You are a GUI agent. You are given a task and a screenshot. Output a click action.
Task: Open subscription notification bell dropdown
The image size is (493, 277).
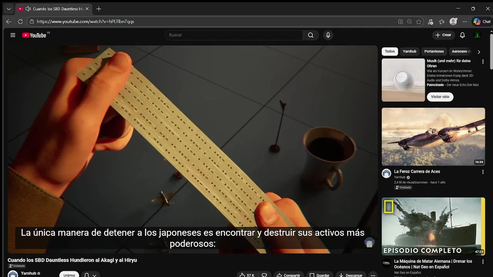click(x=90, y=275)
